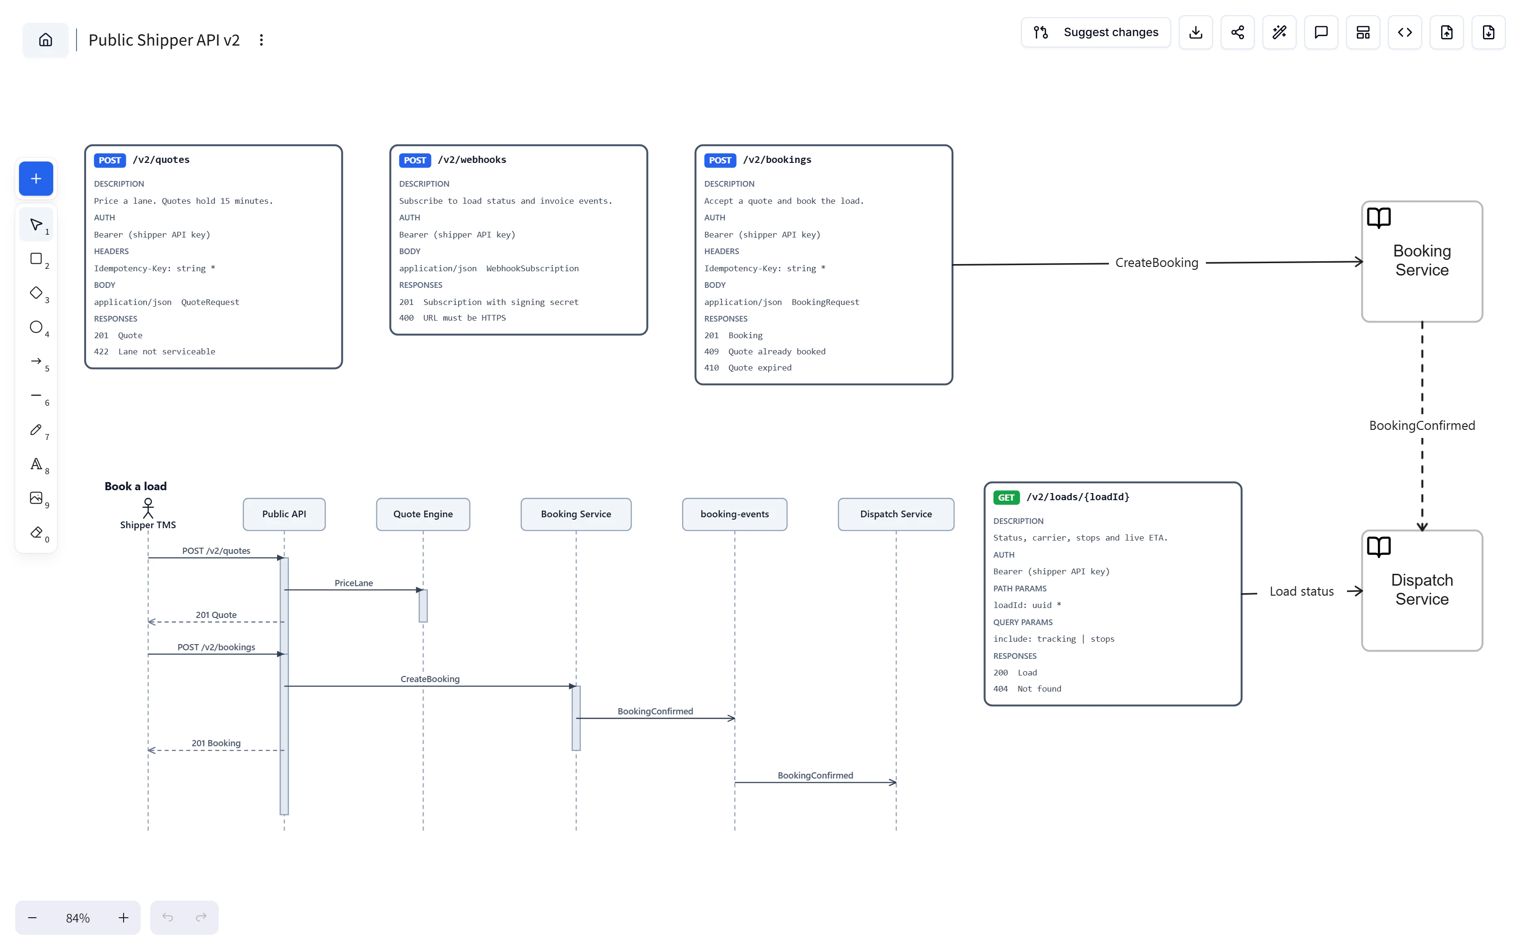Screen dimensions: 1521x950
Task: Select the Booking Service node at top right
Action: tap(1422, 261)
